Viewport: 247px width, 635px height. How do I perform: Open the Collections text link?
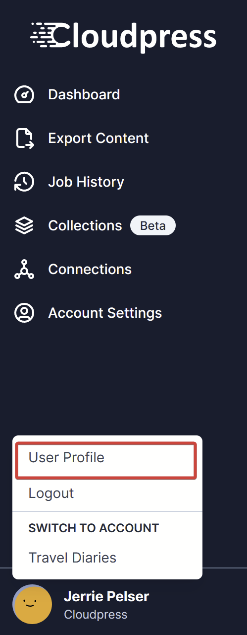coord(85,225)
